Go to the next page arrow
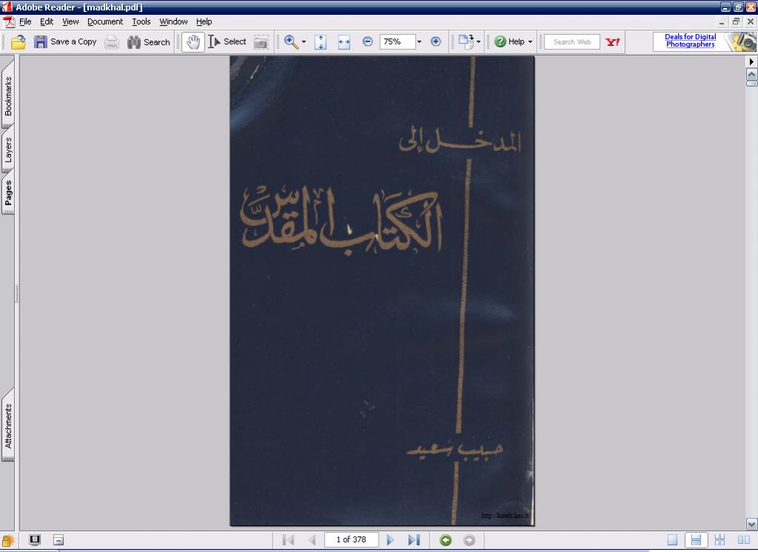 pyautogui.click(x=390, y=540)
